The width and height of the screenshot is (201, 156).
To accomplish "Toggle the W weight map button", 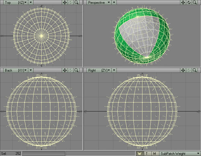I will tap(140, 154).
